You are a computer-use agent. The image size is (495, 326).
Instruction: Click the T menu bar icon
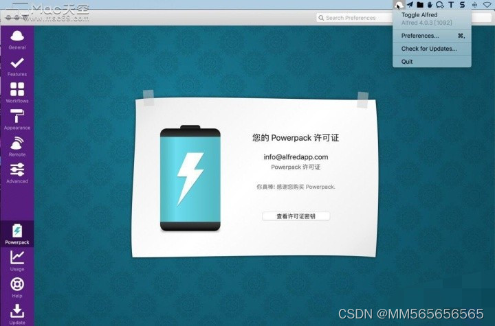[x=451, y=4]
